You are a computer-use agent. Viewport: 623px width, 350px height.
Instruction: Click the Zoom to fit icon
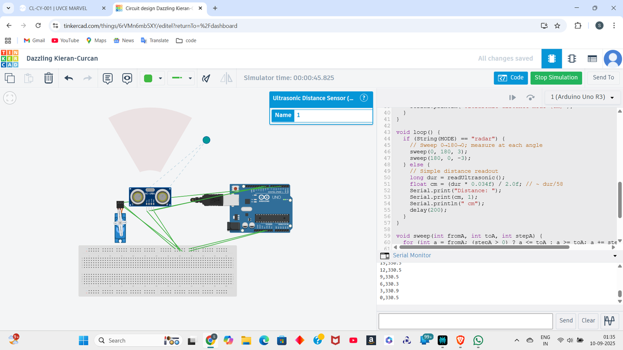click(10, 98)
